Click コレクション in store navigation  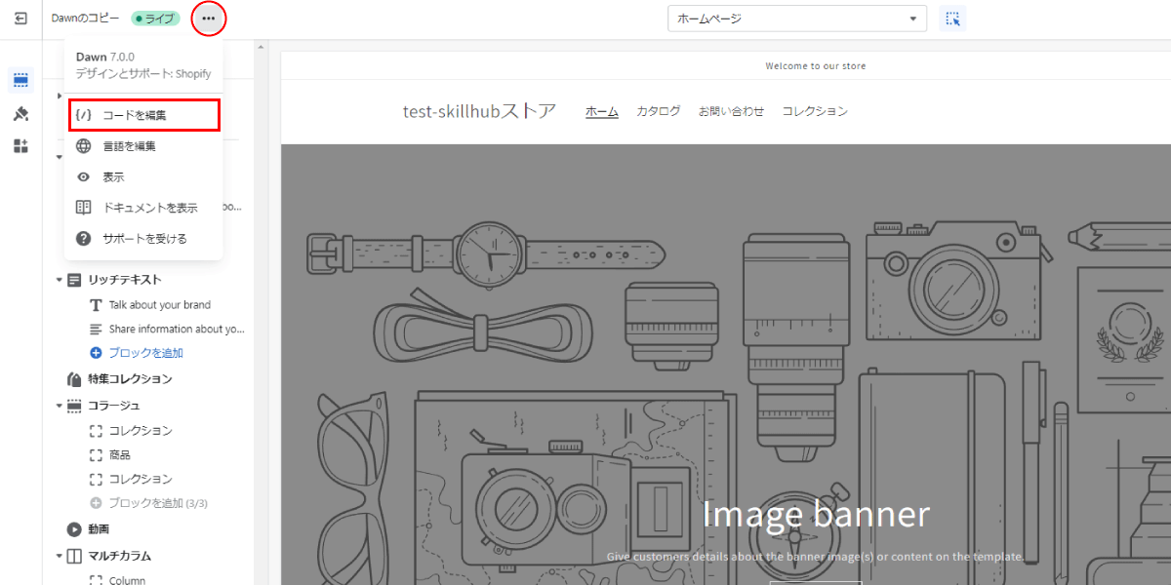(815, 111)
